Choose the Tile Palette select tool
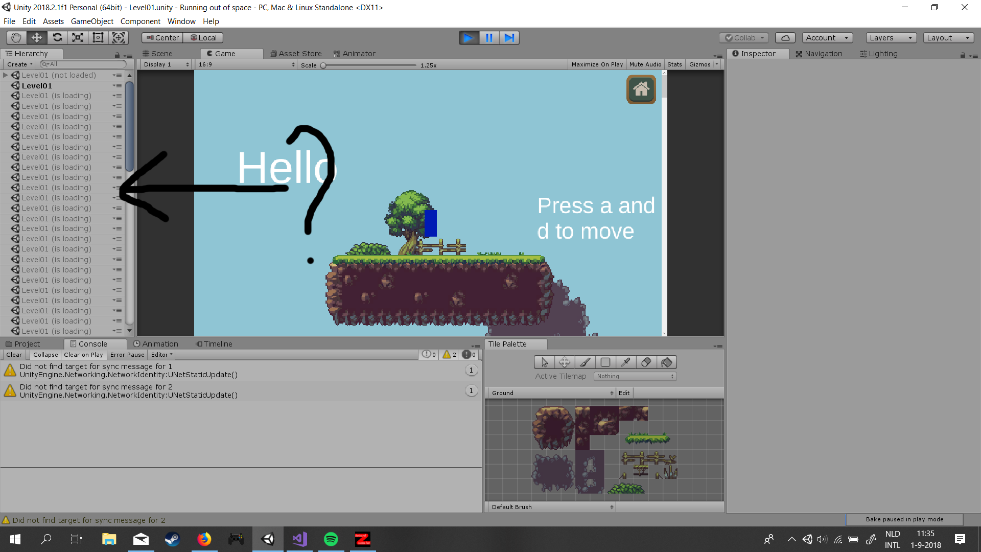Image resolution: width=981 pixels, height=552 pixels. coord(544,362)
